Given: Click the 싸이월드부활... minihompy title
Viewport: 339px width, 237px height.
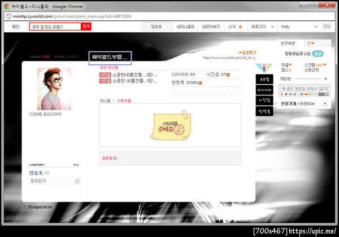Looking at the screenshot, I should pos(110,58).
